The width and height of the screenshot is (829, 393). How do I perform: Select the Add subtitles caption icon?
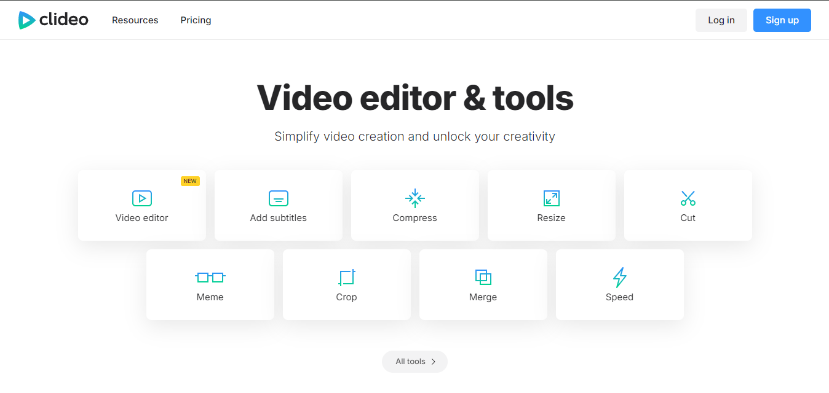tap(279, 198)
